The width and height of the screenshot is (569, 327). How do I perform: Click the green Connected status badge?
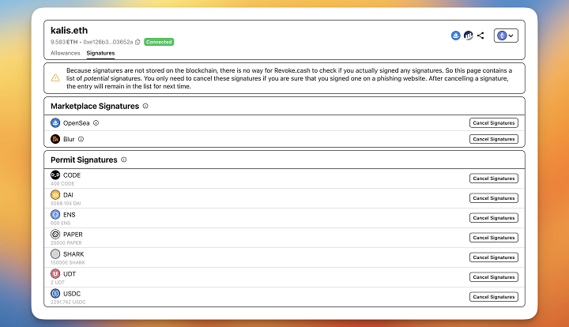click(159, 42)
